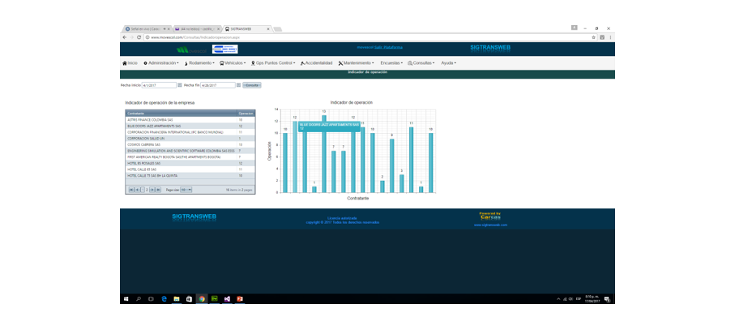The height and width of the screenshot is (330, 735).
Task: Open Visual Studio from the taskbar
Action: 227,298
